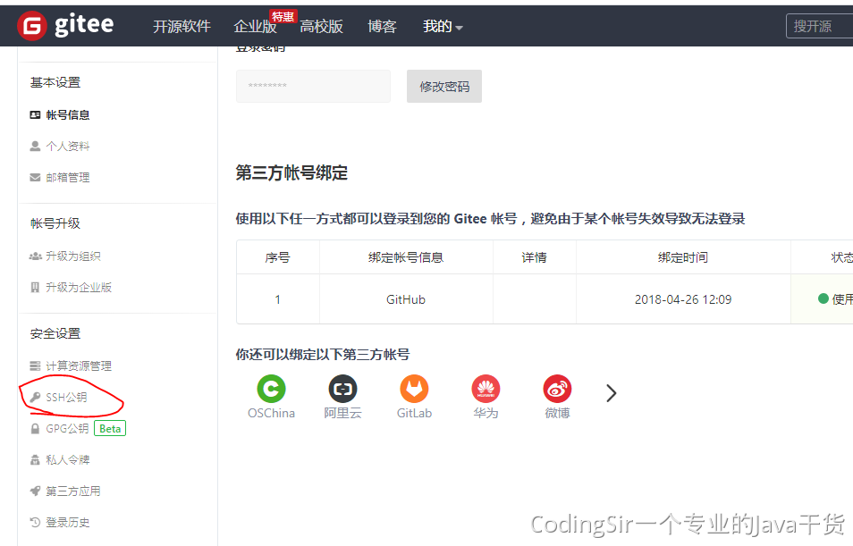Click the 邮箱管理 envelope icon
853x546 pixels.
point(35,177)
